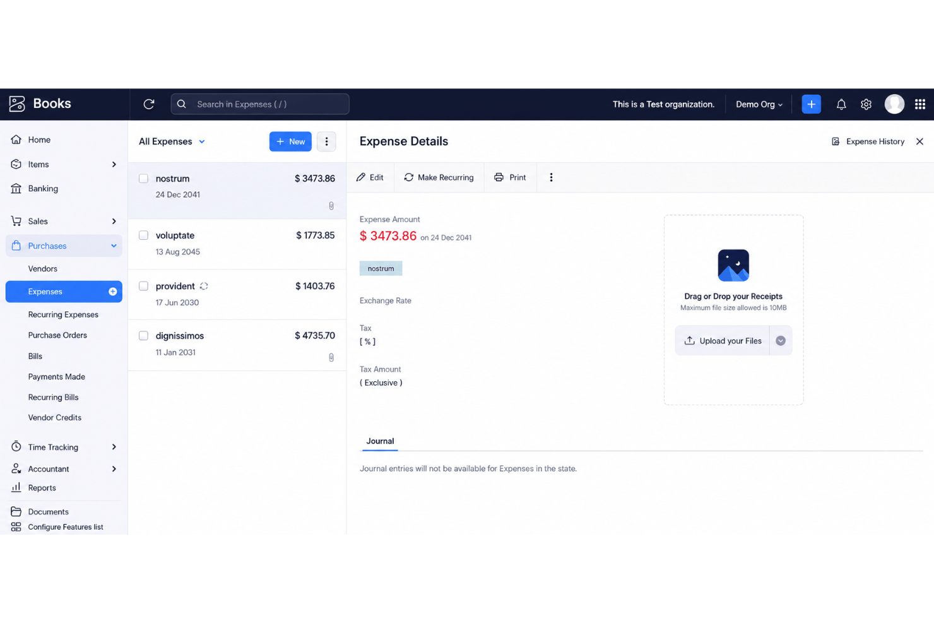Expand the Items submenu
The width and height of the screenshot is (934, 623).
(114, 165)
